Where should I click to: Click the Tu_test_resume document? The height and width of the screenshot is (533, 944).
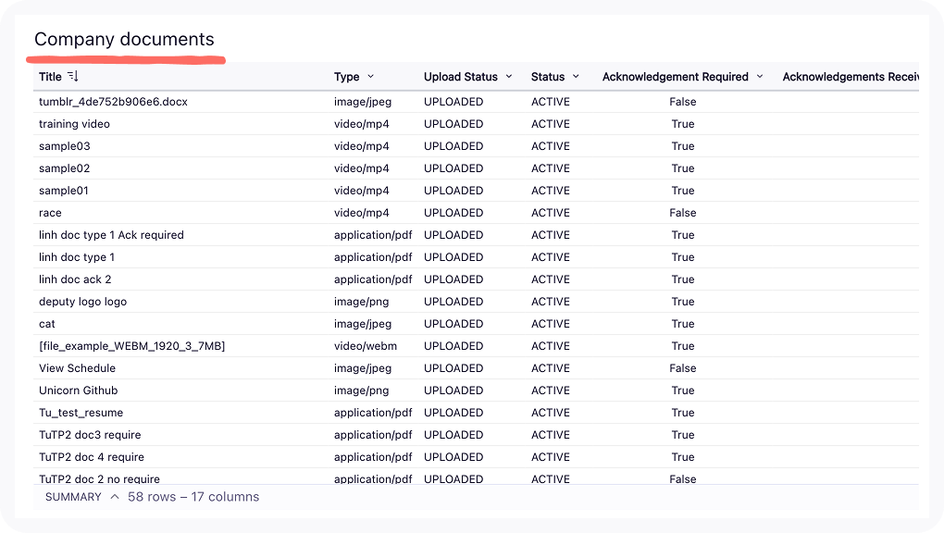coord(81,413)
